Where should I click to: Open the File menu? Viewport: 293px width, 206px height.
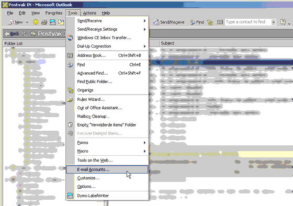click(x=10, y=13)
